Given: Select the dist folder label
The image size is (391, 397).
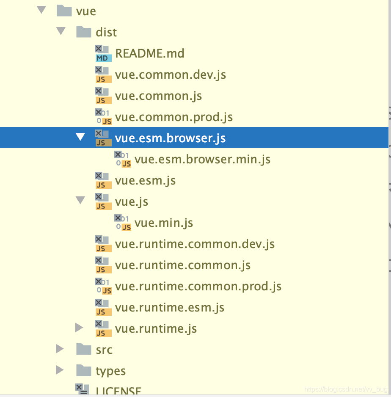Looking at the screenshot, I should [106, 33].
